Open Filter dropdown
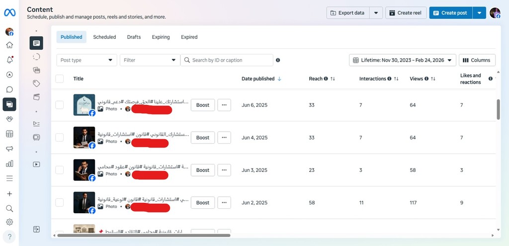The width and height of the screenshot is (509, 246). [x=150, y=60]
